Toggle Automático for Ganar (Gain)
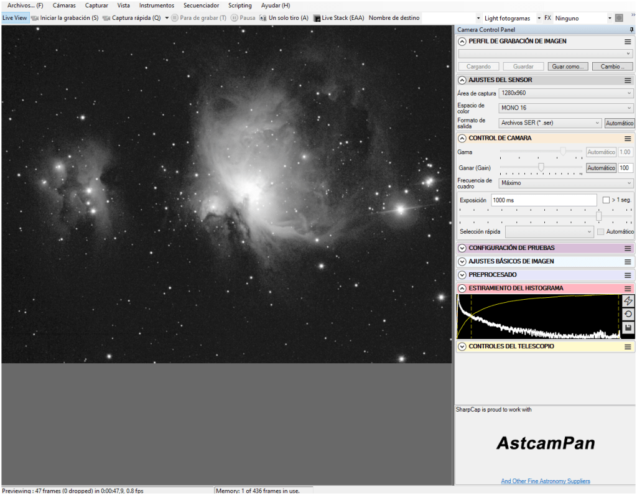This screenshot has width=637, height=495. pyautogui.click(x=601, y=168)
